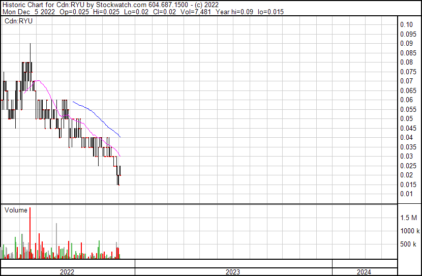
Task: Click the 0.05 price axis label
Action: [406, 118]
